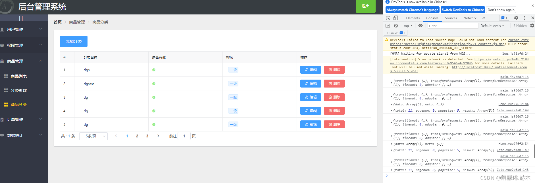The image size is (535, 183).
Task: Toggle live expression eye icon
Action: (x=420, y=25)
